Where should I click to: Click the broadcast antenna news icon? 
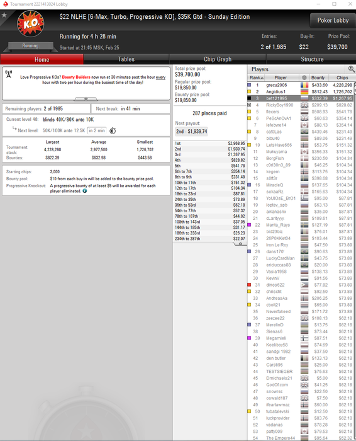point(9,74)
